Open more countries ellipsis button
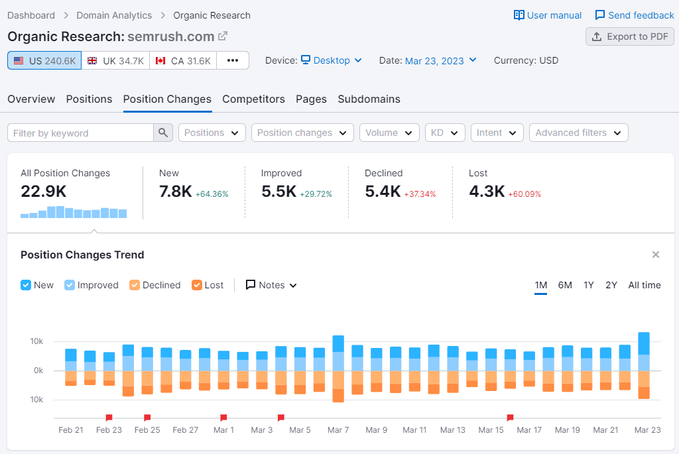 (x=233, y=60)
